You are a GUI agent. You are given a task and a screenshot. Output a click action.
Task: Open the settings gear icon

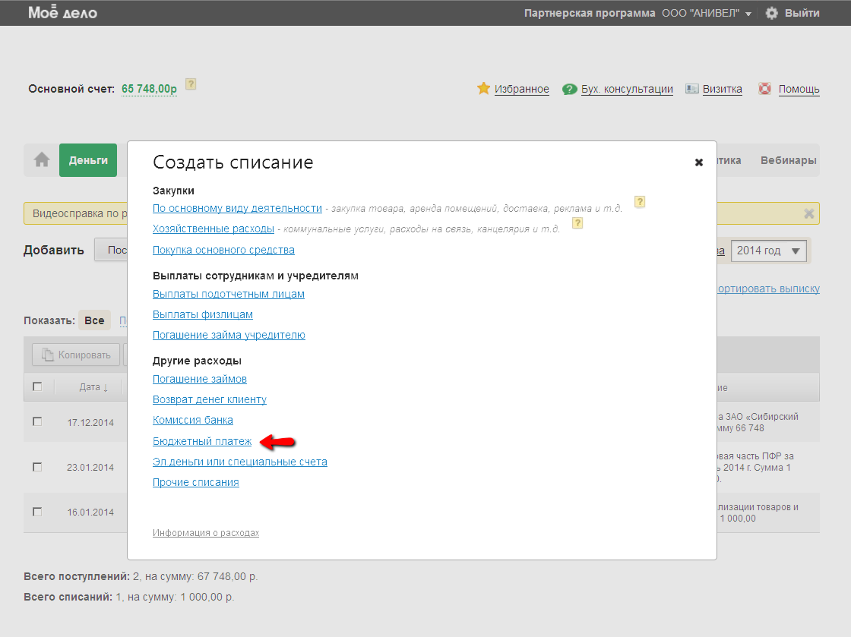coord(771,13)
